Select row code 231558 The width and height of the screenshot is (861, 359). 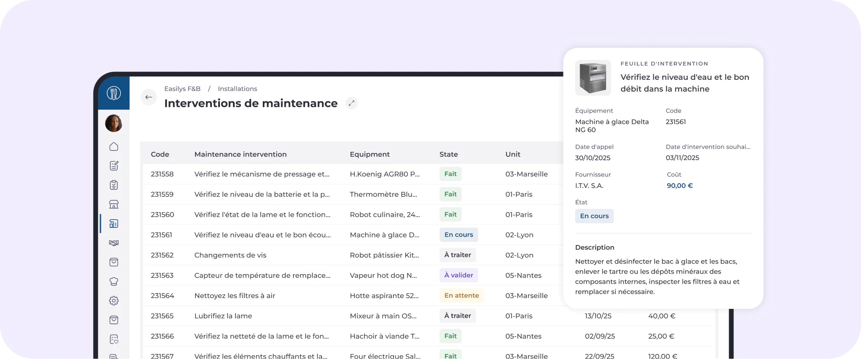pos(162,174)
